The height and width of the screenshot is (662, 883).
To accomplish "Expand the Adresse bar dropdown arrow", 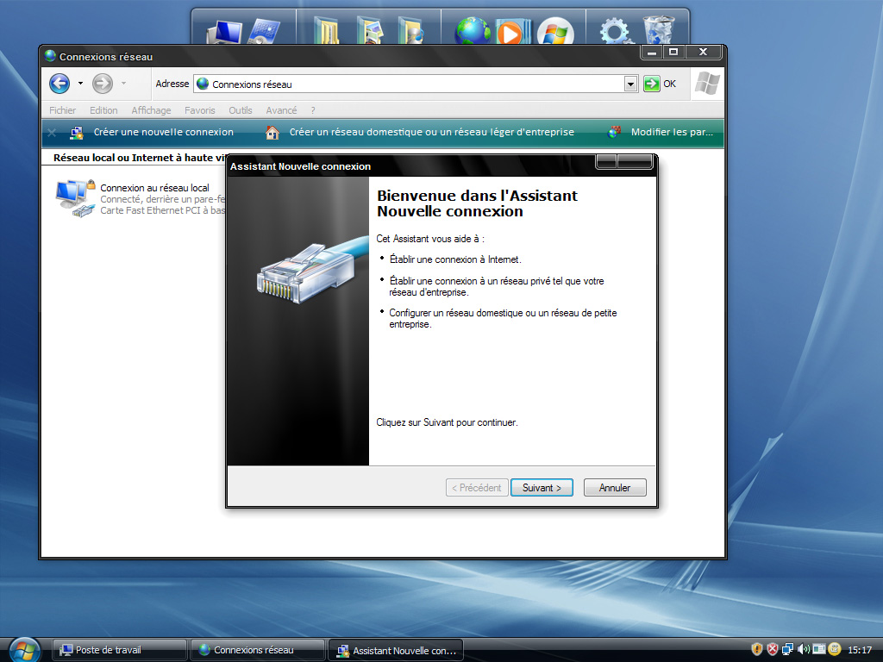I will [x=630, y=84].
